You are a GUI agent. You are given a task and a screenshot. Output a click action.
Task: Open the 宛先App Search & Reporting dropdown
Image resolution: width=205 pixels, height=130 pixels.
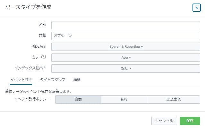126,47
